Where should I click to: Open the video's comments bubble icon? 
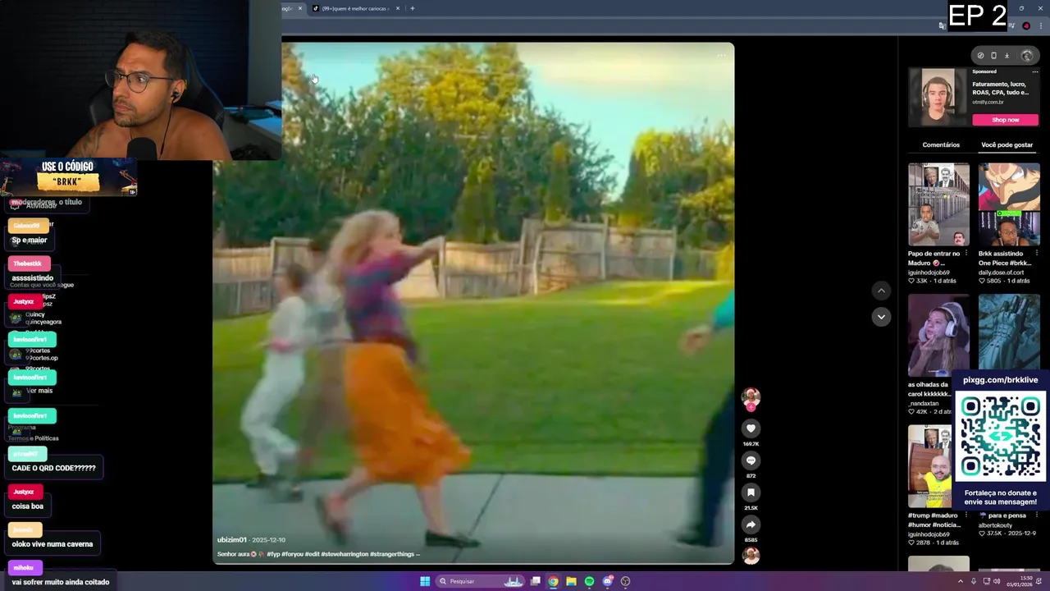(x=751, y=460)
